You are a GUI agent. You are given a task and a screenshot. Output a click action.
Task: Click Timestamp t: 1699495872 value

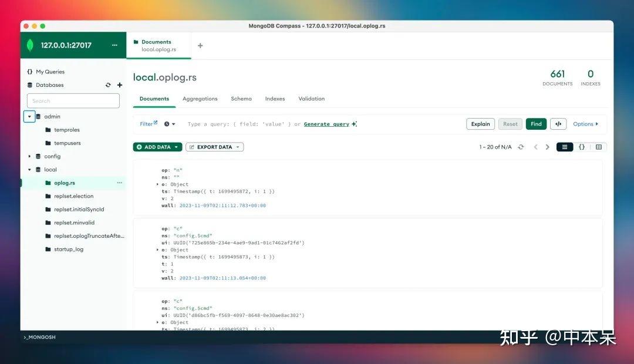click(224, 191)
